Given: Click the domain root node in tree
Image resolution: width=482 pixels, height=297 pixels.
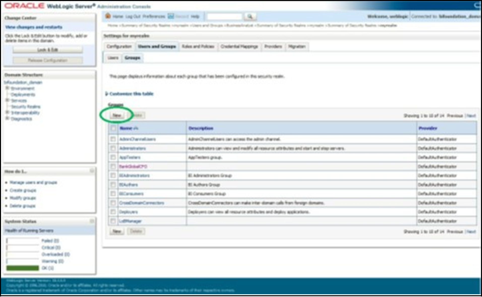Looking at the screenshot, I should (23, 82).
